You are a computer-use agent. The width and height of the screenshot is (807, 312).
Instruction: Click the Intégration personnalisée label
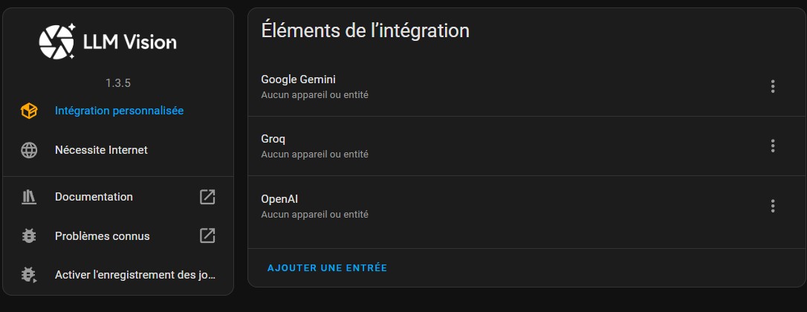pyautogui.click(x=119, y=111)
